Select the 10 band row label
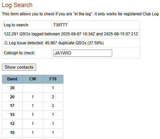The height and width of the screenshot is (139, 160). pos(12,133)
